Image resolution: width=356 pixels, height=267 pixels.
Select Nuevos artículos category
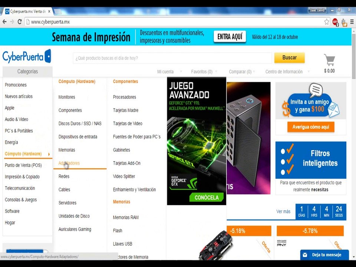pos(19,96)
